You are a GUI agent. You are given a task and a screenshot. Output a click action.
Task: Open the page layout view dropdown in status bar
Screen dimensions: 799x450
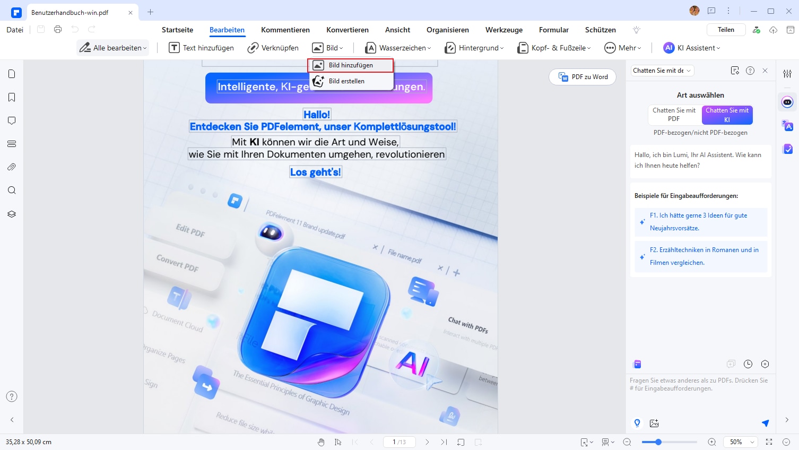(608, 442)
